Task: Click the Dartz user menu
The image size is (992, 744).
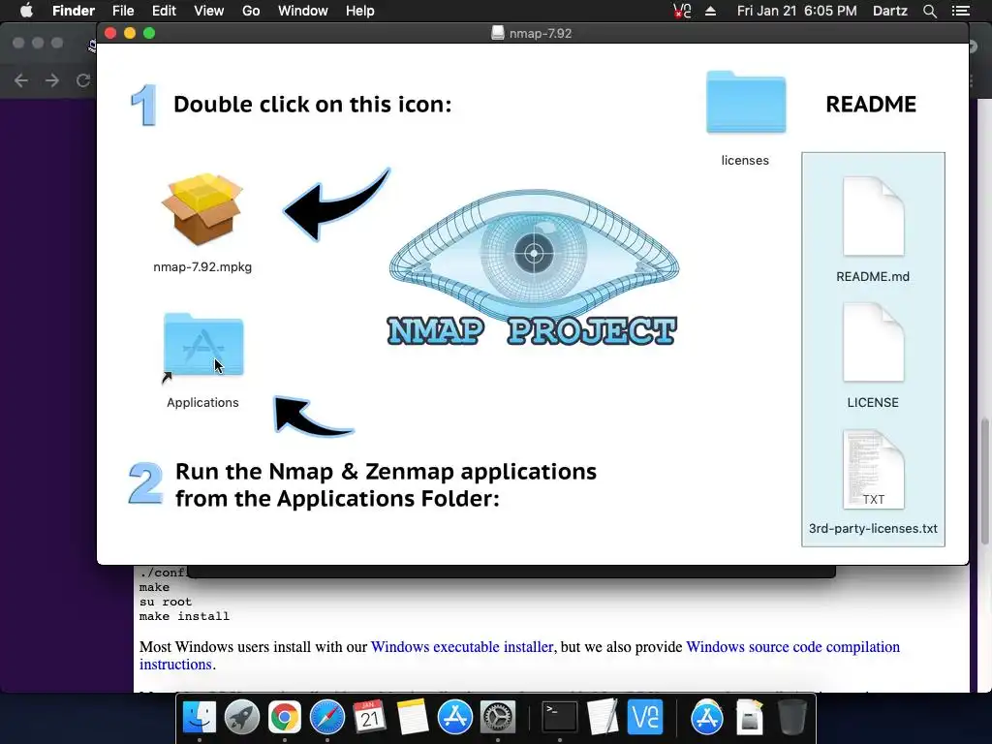Action: [x=889, y=11]
